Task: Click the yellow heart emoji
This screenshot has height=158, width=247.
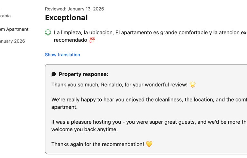Action: [149, 144]
